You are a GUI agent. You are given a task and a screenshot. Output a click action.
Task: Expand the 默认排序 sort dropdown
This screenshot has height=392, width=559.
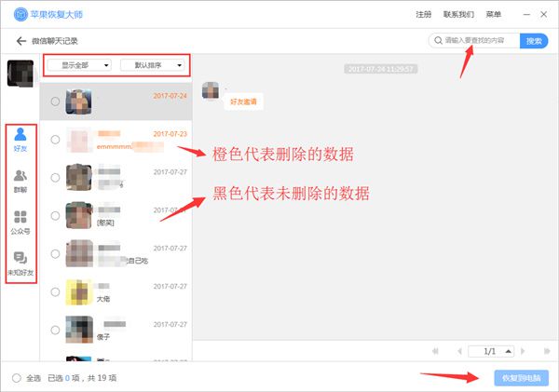(x=156, y=65)
